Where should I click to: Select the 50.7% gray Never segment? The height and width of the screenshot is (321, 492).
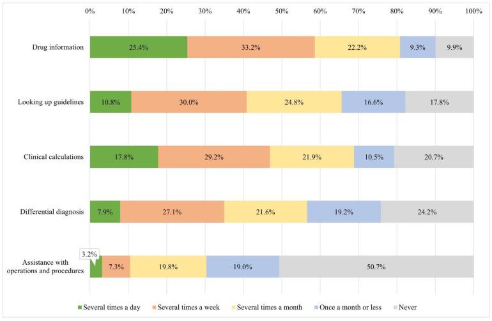(x=376, y=267)
